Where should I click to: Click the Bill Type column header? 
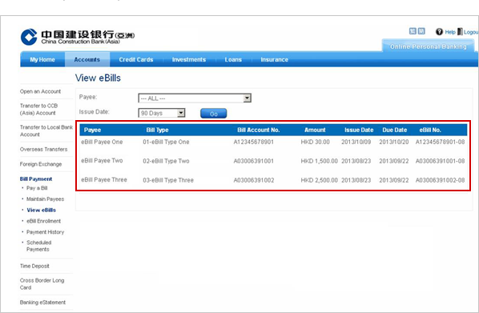157,130
